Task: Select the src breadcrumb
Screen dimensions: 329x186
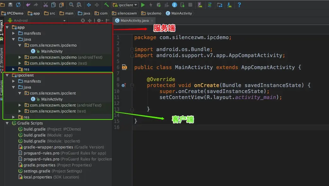Action: [50, 13]
